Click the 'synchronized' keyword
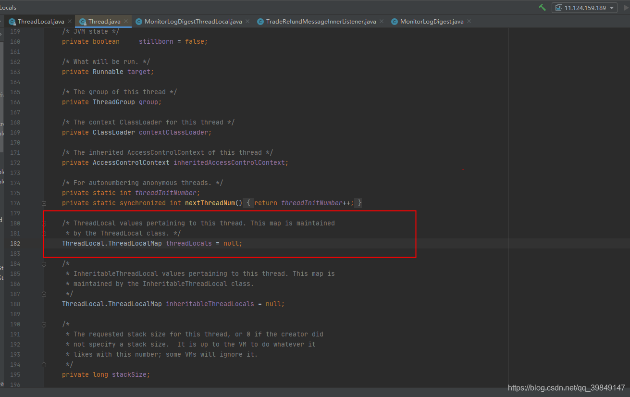 143,203
